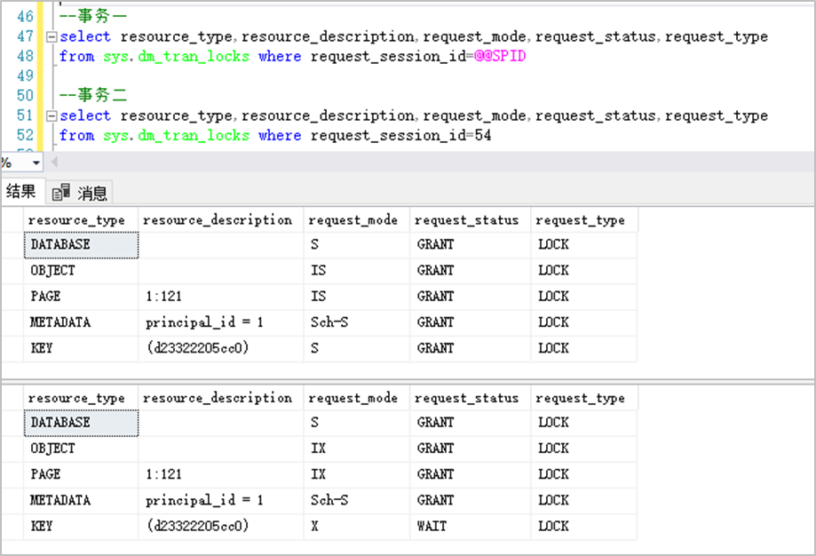Click the horizontal scrollbar left arrow

click(54, 163)
